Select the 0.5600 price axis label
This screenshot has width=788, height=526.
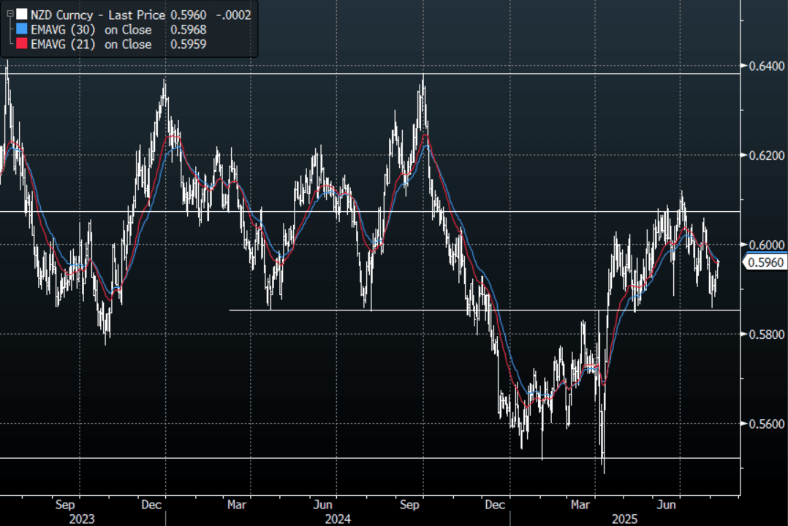click(765, 424)
